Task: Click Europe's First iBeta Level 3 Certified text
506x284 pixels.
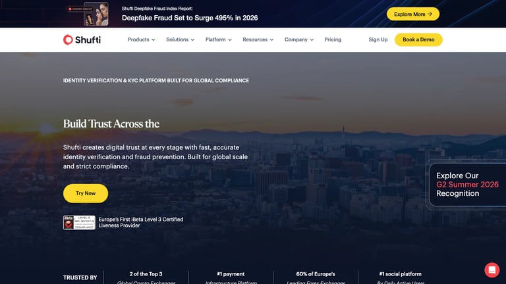Action: [x=141, y=222]
